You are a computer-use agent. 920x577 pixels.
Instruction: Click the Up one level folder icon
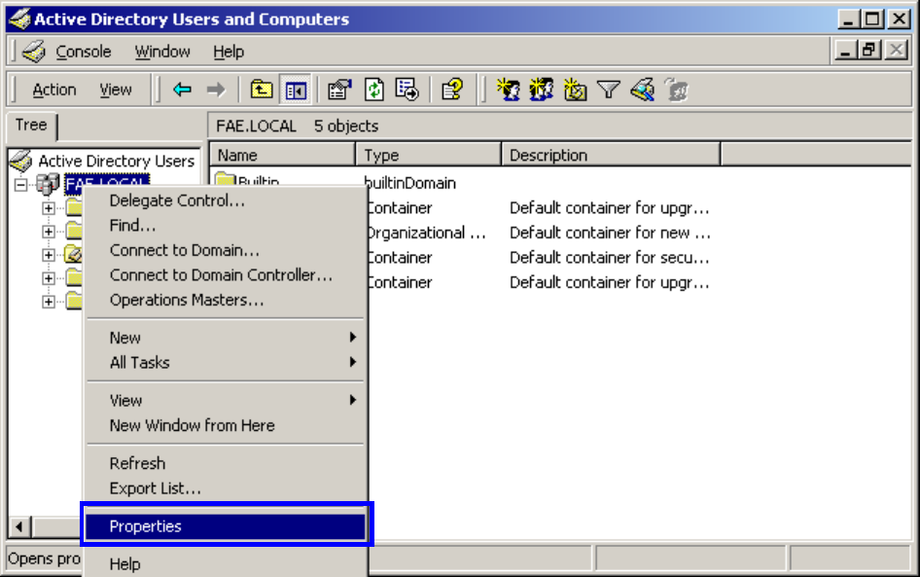coord(262,90)
